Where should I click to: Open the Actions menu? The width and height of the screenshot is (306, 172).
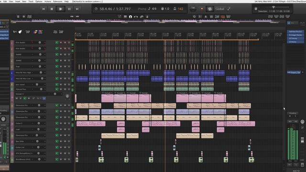(x=48, y=1)
